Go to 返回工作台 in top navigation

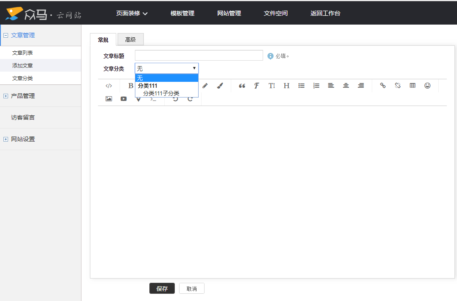(325, 14)
